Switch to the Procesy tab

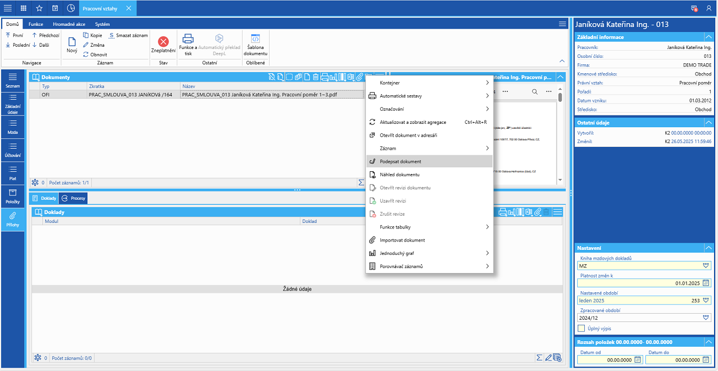pos(74,198)
